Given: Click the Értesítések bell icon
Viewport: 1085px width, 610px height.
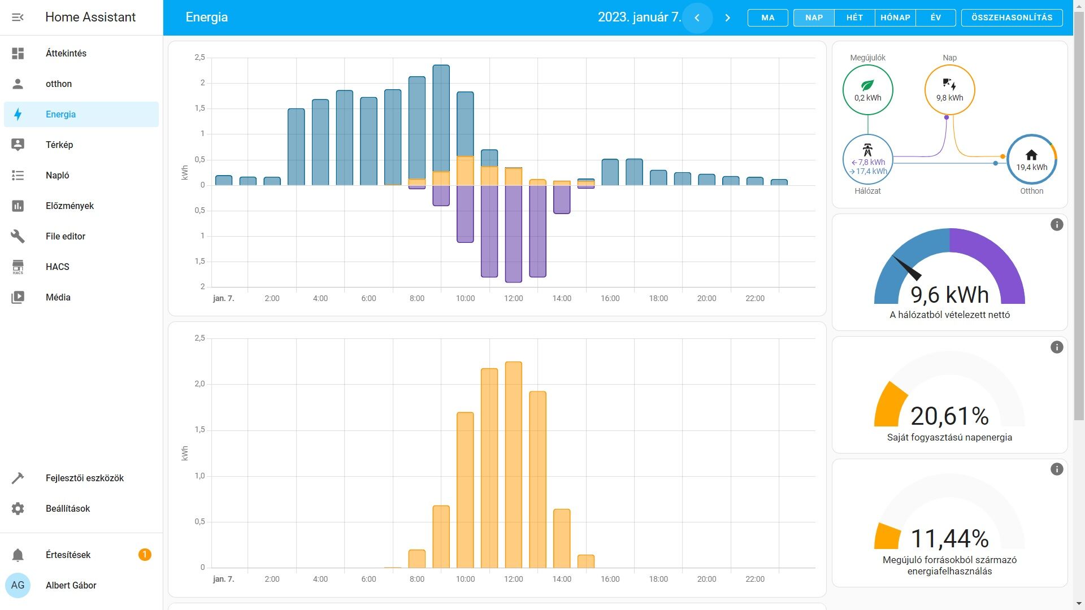Looking at the screenshot, I should tap(18, 555).
